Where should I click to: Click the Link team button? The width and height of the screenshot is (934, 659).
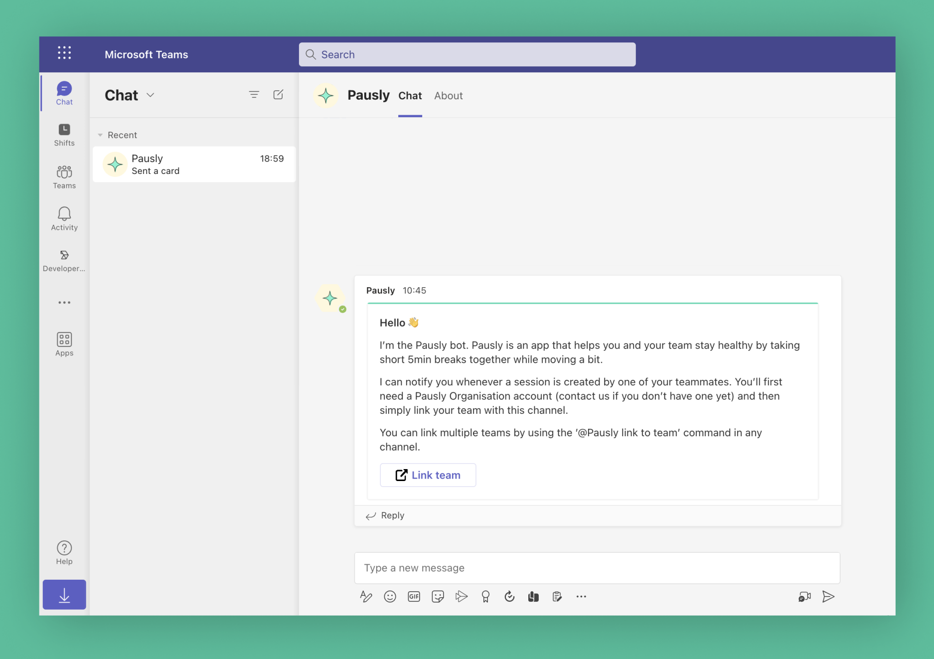(428, 475)
